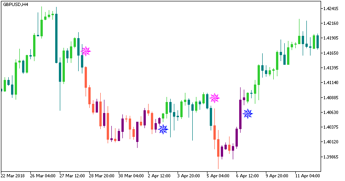
Task: Click price label 1.39865 on the price axis
Action: [x=331, y=157]
